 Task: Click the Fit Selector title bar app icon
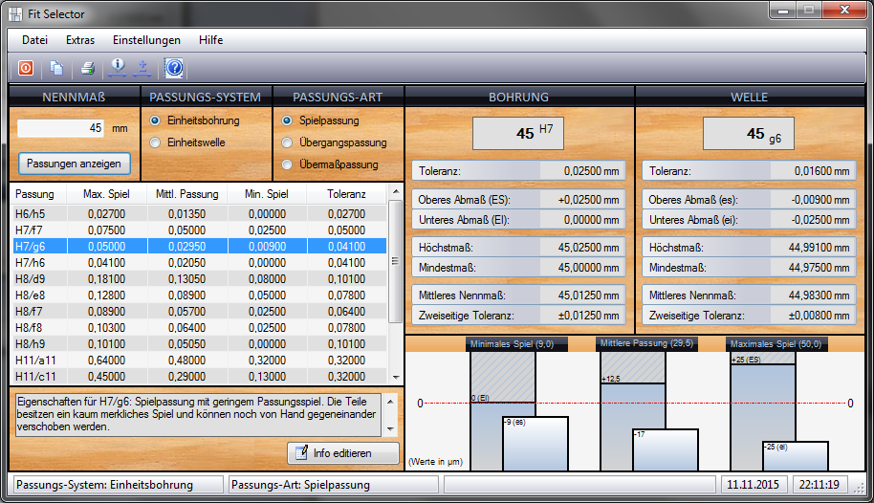click(x=15, y=14)
